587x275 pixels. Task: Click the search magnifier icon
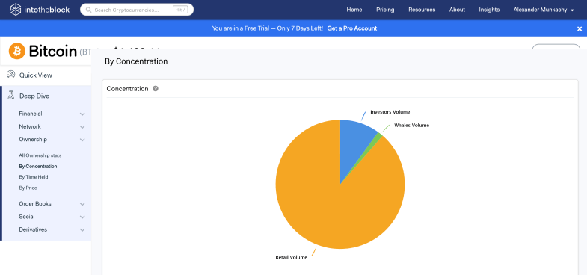point(89,10)
